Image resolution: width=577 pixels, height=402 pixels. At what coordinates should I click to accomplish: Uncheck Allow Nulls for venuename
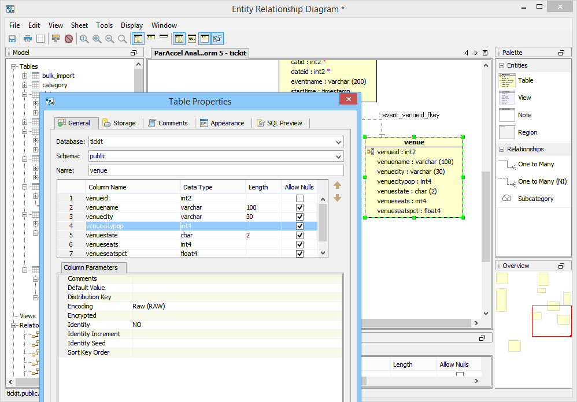[299, 208]
